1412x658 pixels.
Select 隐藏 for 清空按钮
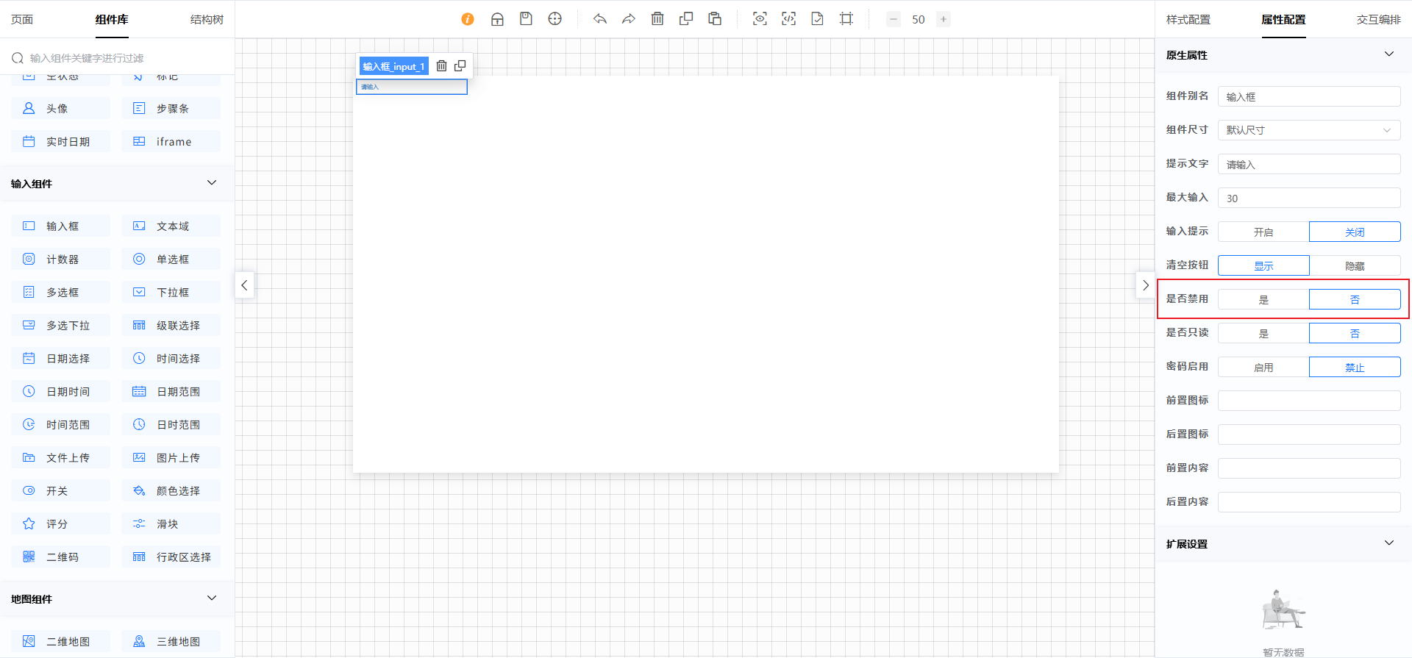[x=1355, y=265]
